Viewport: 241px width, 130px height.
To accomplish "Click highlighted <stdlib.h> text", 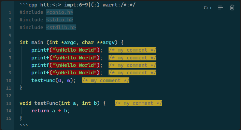I will [x=61, y=27].
